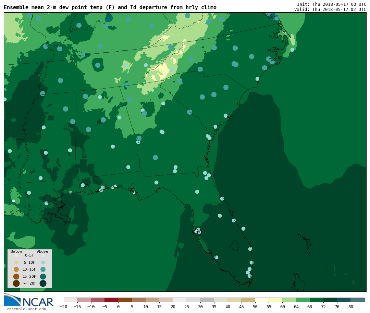Select the Above 0-5F legend dot
The height and width of the screenshot is (313, 370).
pos(43,255)
